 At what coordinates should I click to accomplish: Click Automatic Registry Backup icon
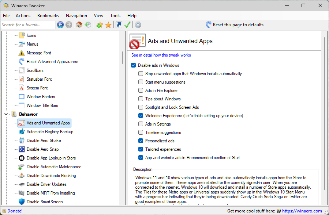22,132
